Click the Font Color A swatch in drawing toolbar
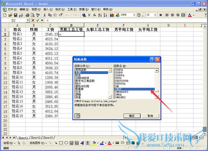This screenshot has height=151, width=208. (x=110, y=143)
